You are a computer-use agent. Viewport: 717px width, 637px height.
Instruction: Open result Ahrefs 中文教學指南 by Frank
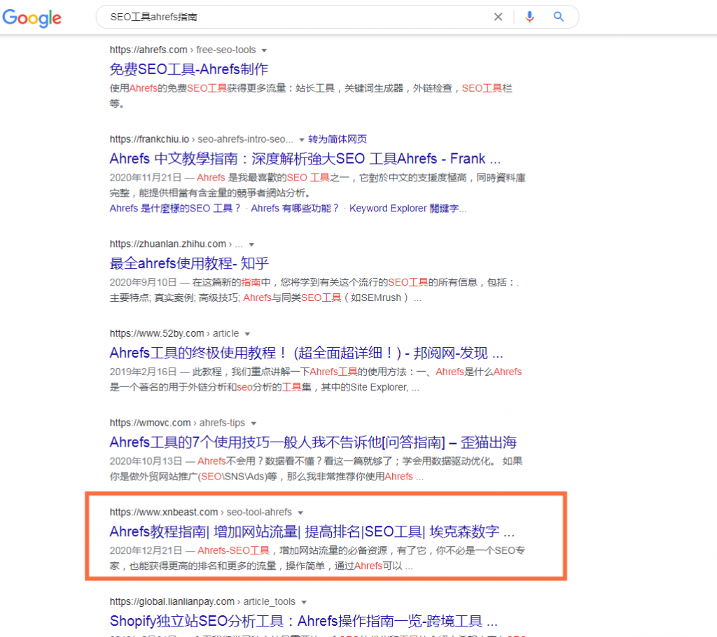click(305, 159)
